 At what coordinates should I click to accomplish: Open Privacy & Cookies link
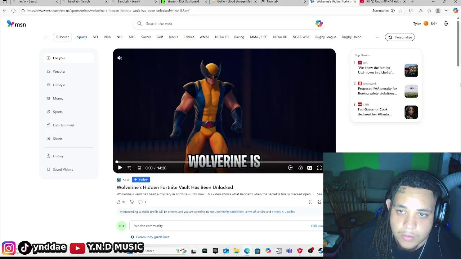[x=283, y=212]
